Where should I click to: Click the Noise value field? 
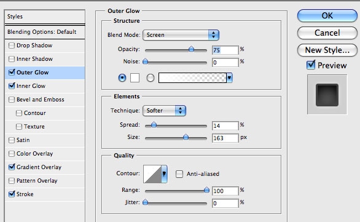click(x=225, y=62)
